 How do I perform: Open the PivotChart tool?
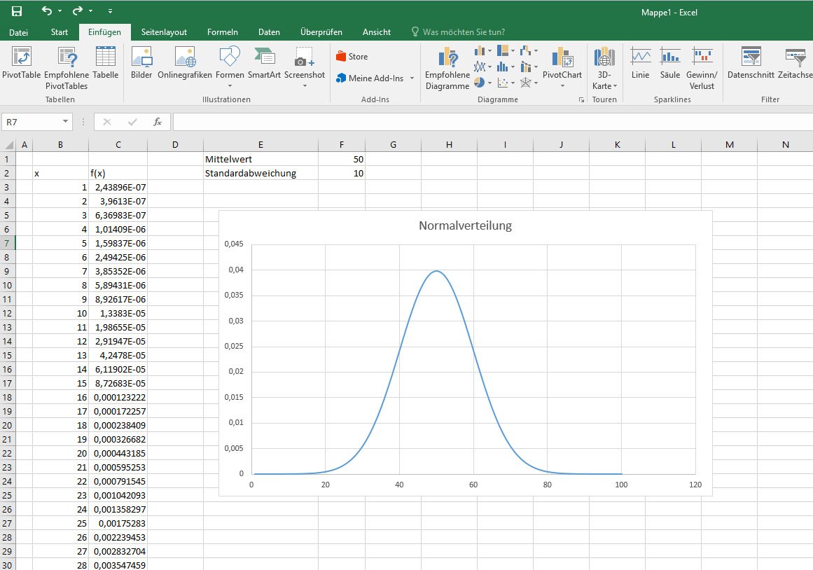tap(562, 67)
